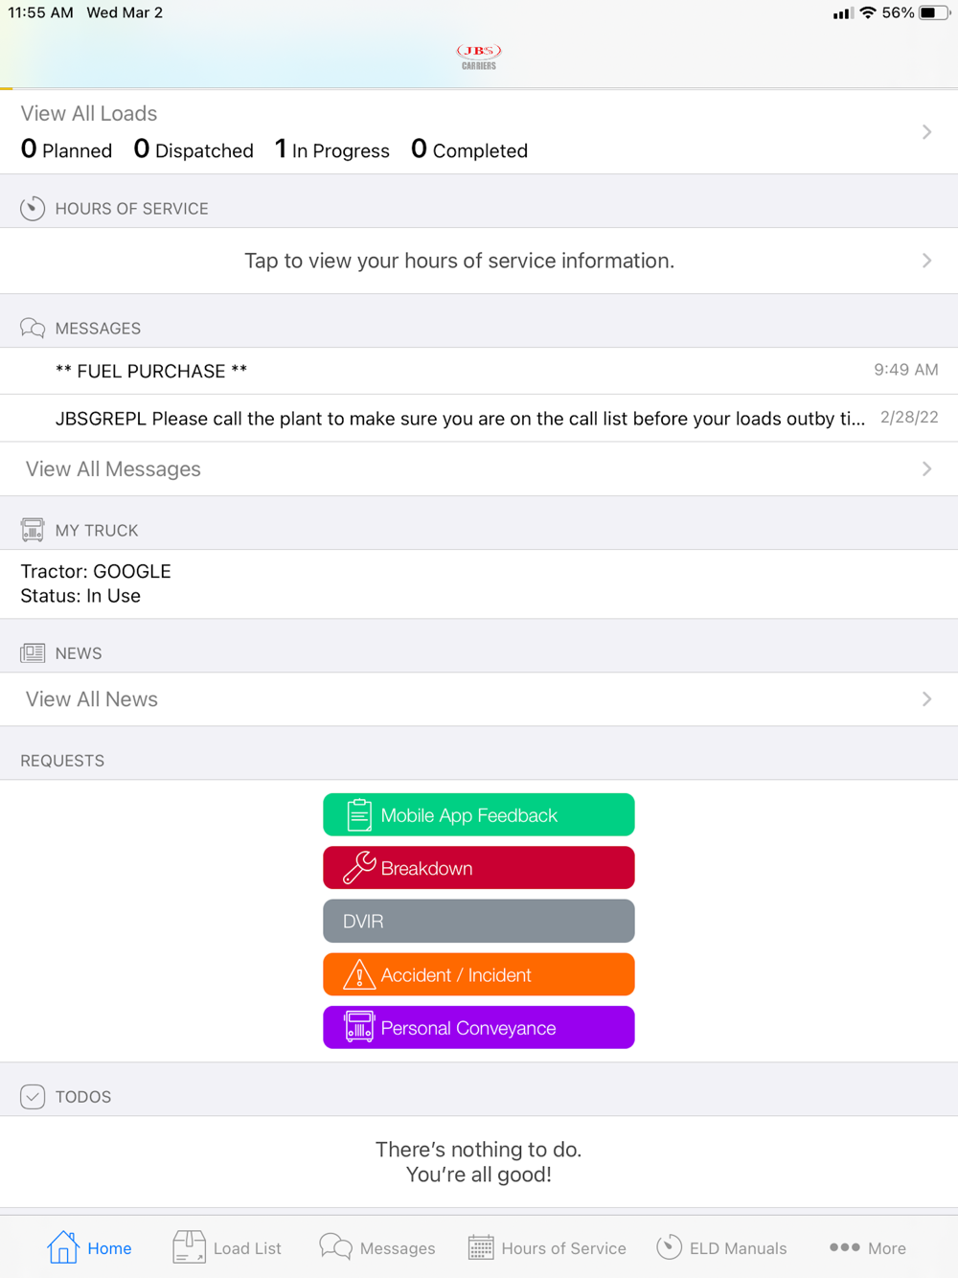
Task: Expand View All News chevron
Action: pyautogui.click(x=926, y=699)
